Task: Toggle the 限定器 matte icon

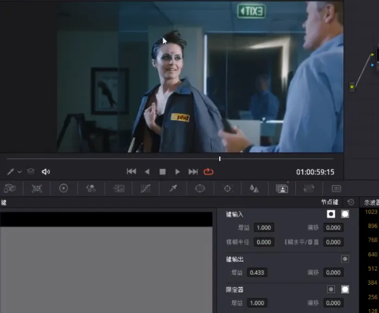Action: coord(331,289)
